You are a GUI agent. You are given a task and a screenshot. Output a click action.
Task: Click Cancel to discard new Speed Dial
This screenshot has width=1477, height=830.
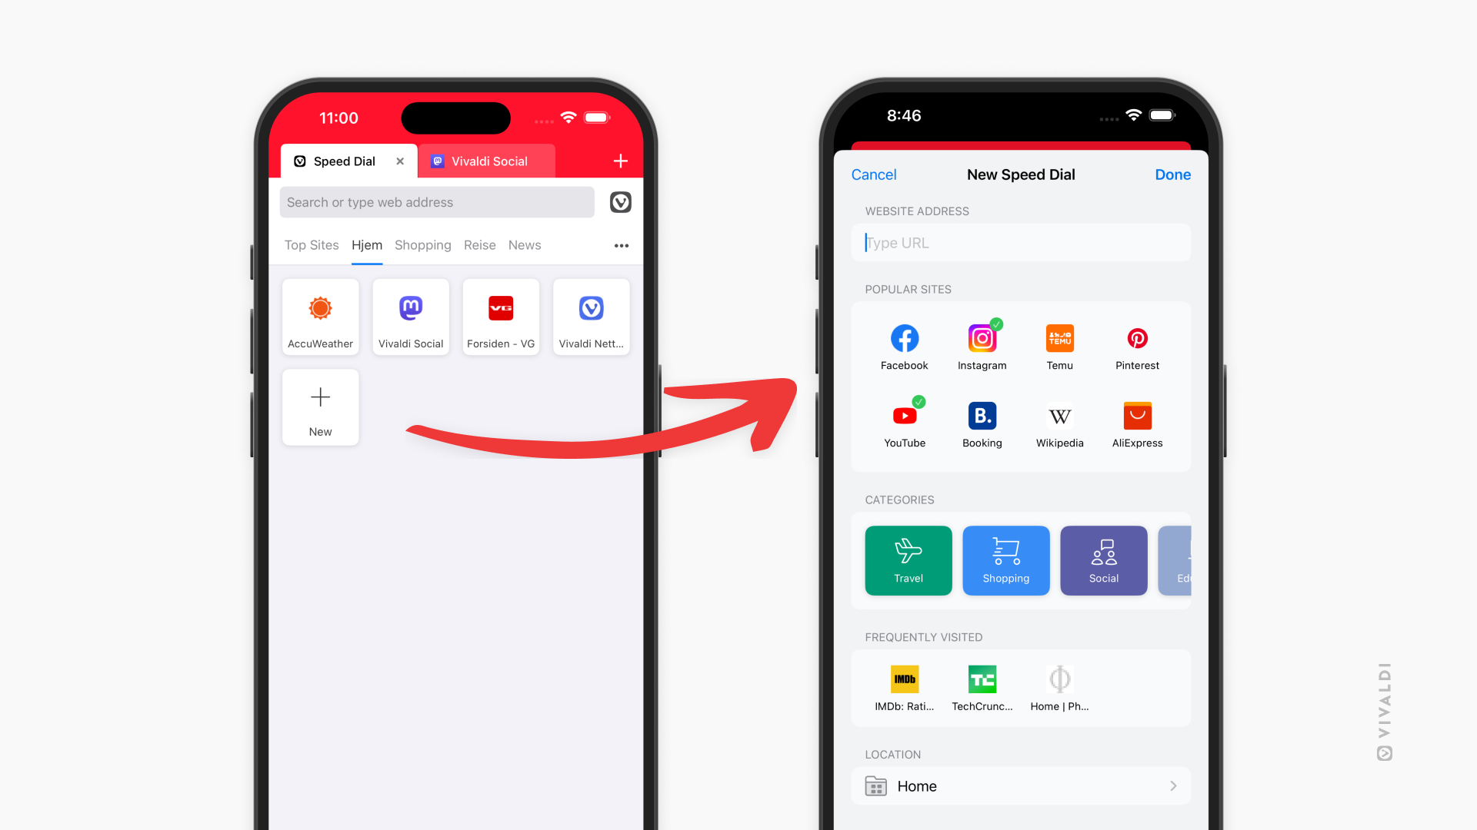(875, 173)
